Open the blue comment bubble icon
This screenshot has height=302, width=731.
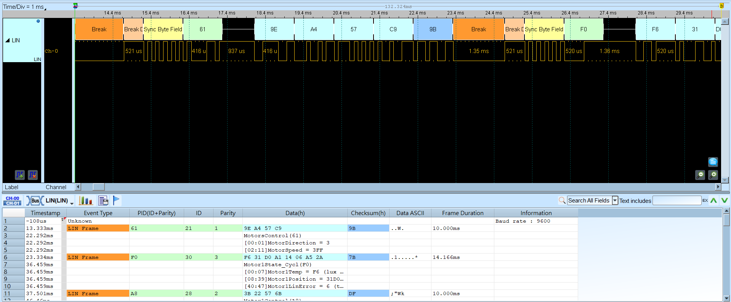(x=713, y=162)
